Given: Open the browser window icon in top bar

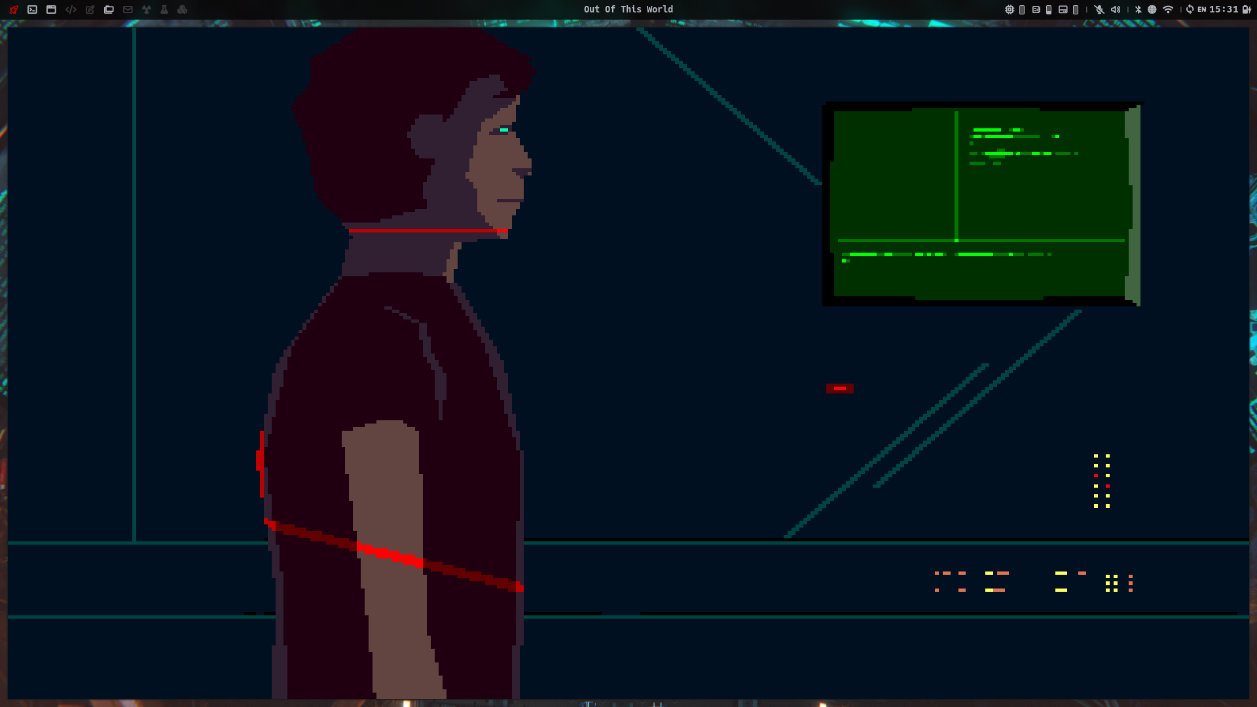Looking at the screenshot, I should click(51, 9).
